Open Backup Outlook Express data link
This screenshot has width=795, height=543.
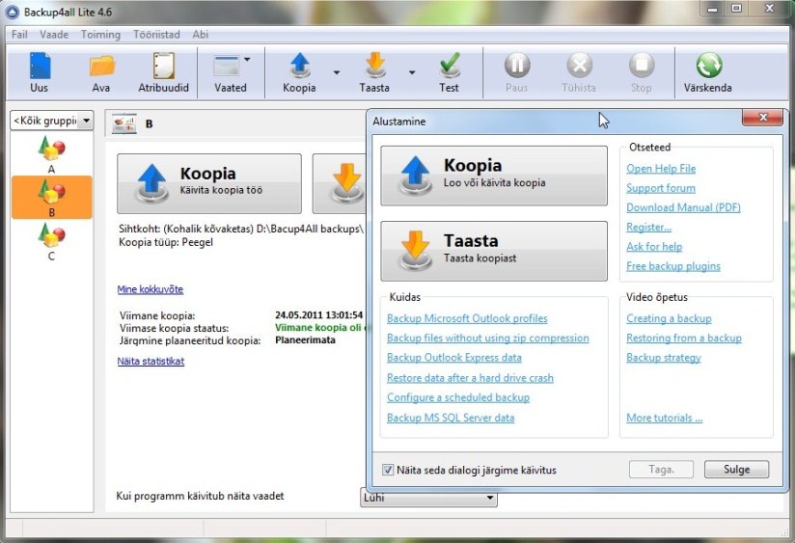tap(453, 358)
